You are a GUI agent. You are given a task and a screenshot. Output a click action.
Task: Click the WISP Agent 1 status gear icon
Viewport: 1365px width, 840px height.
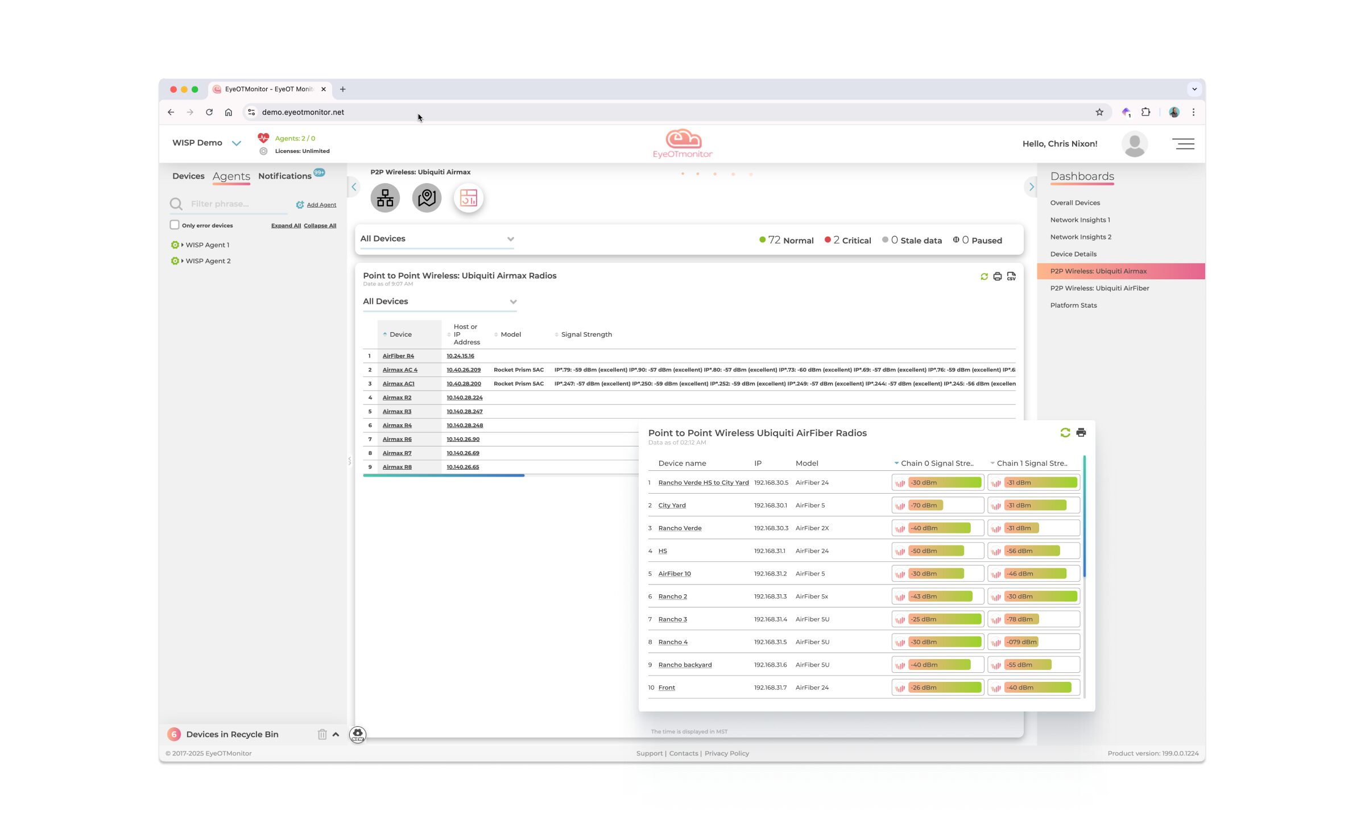pyautogui.click(x=175, y=245)
